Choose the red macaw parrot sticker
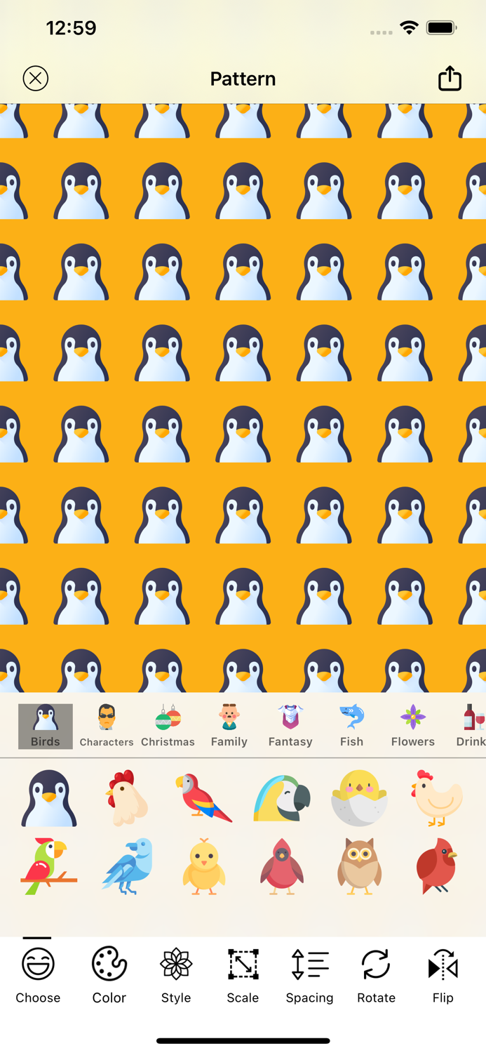 click(x=204, y=798)
